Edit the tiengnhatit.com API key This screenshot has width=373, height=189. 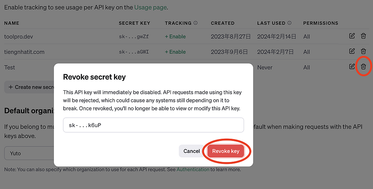pos(352,51)
